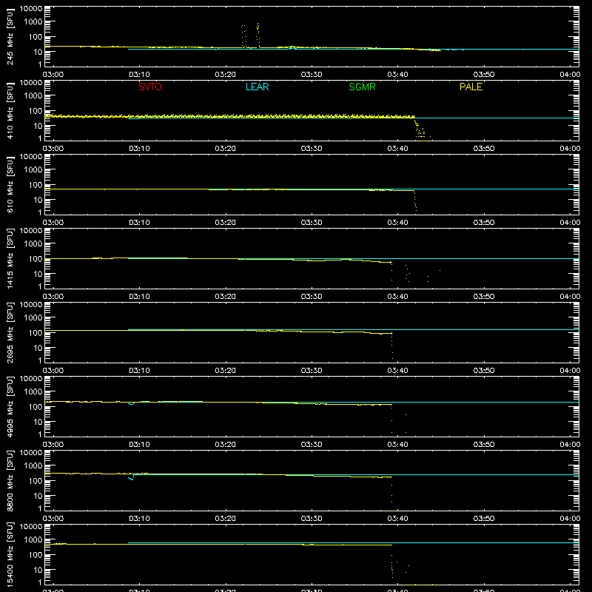592x592 pixels.
Task: Click the 2695 MHz panel's 03:40 time label
Action: (x=397, y=371)
